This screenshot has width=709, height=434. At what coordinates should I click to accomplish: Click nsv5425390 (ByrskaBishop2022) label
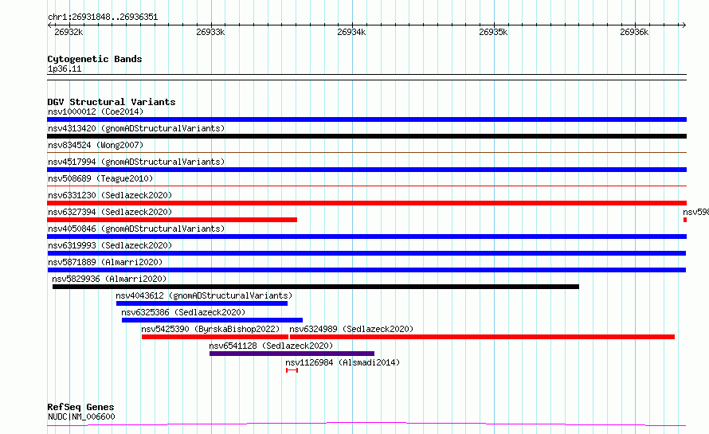coord(210,329)
